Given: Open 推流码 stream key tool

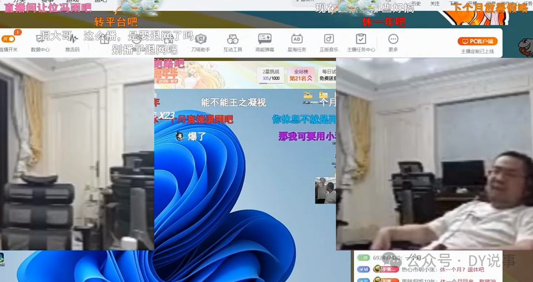Looking at the screenshot, I should click(73, 43).
